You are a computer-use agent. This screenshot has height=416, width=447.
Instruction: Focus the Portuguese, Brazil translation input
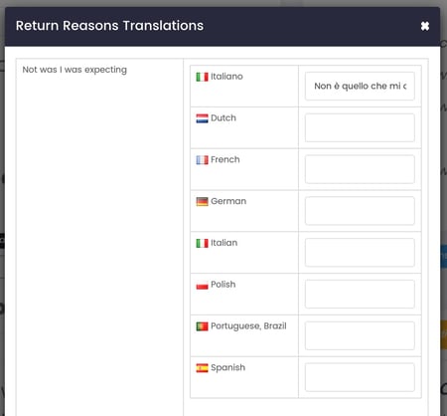coord(360,335)
